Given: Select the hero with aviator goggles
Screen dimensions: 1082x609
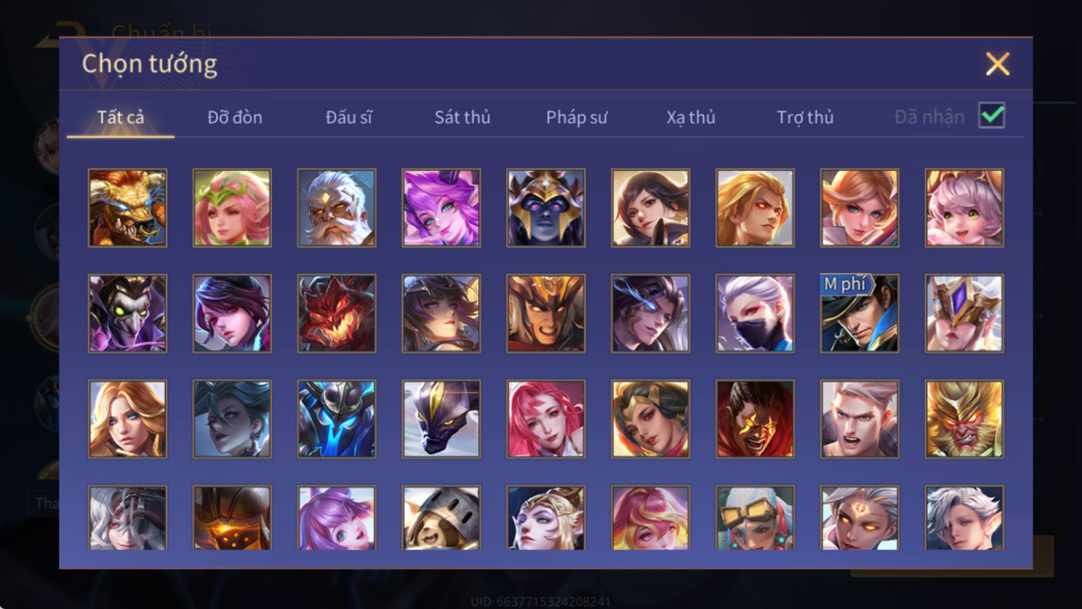Looking at the screenshot, I should coord(755,518).
